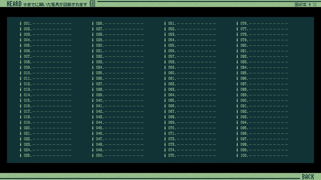Go back with the BACK button
Screen dimensions: 321x180
(x=308, y=177)
